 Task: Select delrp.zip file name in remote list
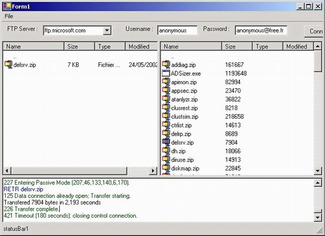pos(181,134)
